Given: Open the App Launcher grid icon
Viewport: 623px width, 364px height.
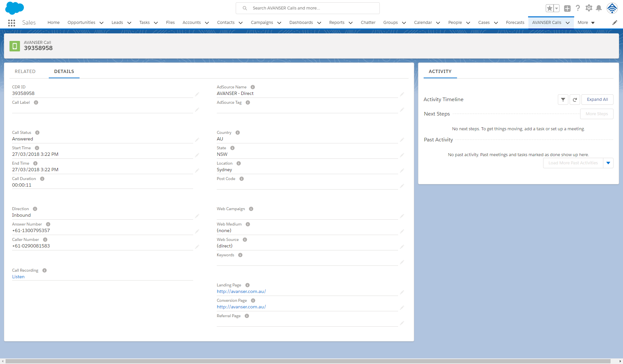Looking at the screenshot, I should tap(11, 23).
